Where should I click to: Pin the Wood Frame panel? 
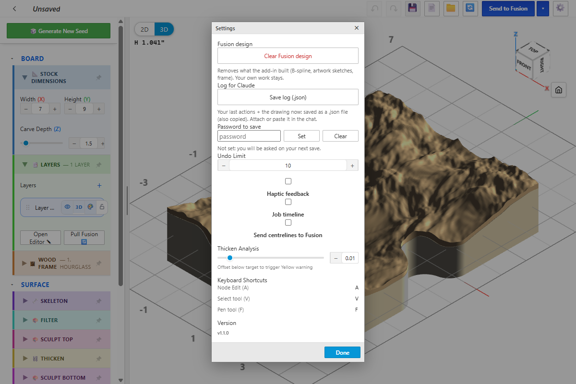[x=99, y=263]
